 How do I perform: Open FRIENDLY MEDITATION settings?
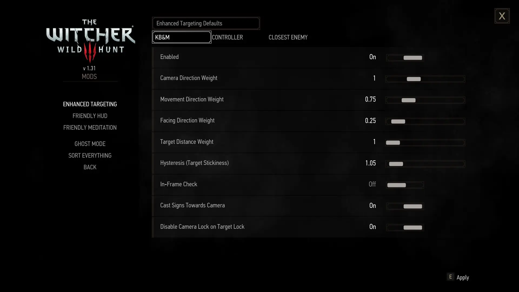tap(90, 128)
